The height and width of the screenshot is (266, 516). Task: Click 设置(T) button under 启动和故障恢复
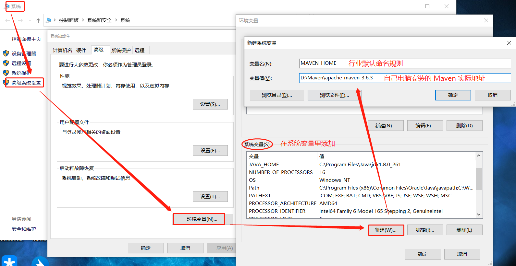(x=210, y=196)
